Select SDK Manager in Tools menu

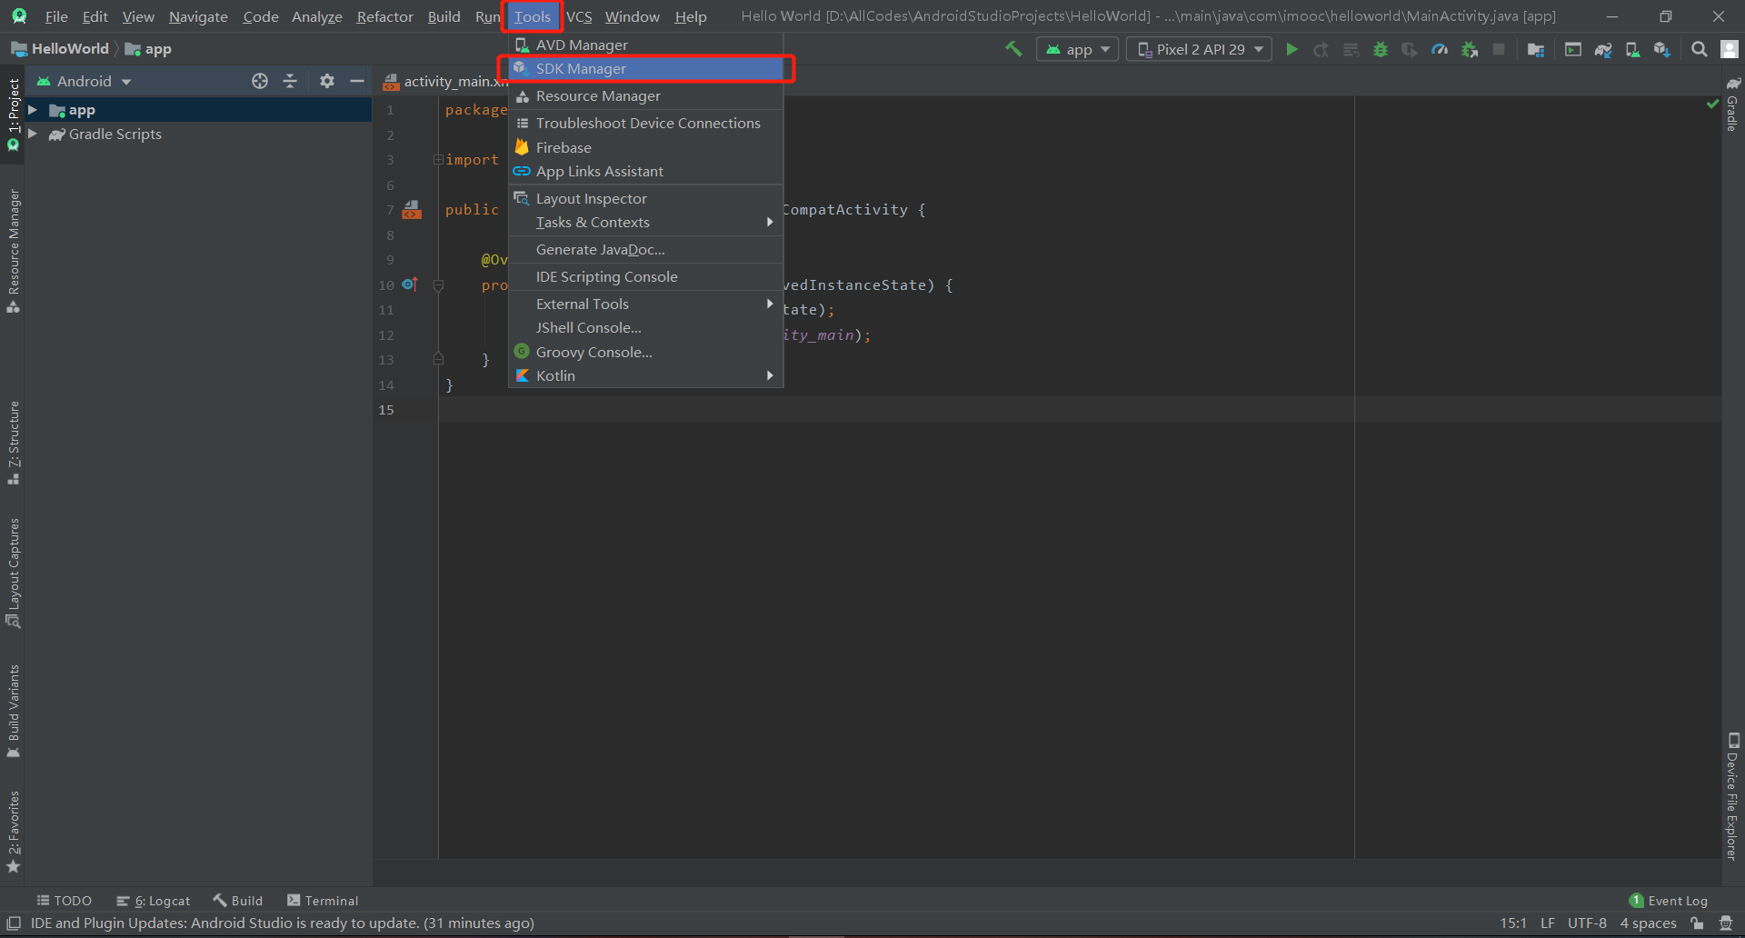[646, 68]
